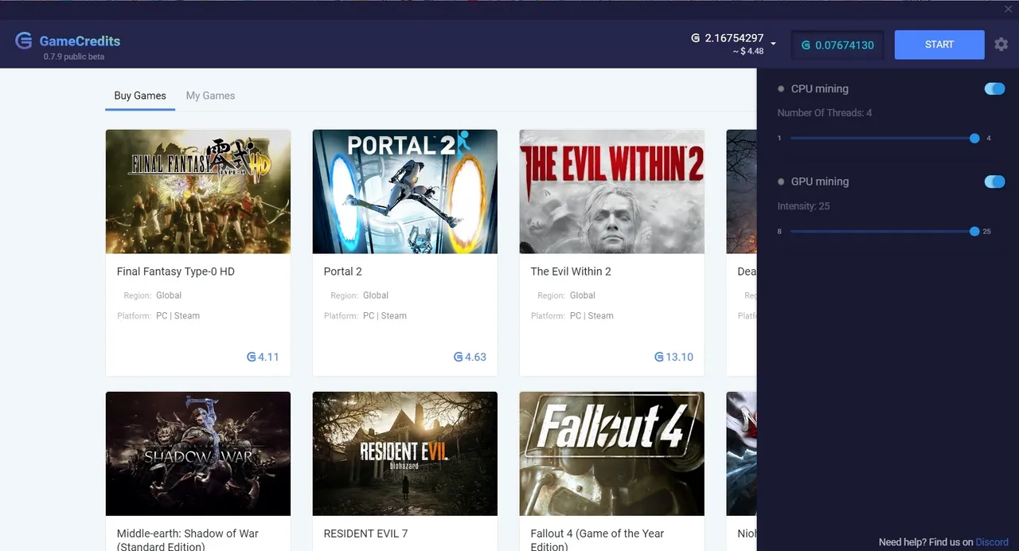Click the CPU mining label
Image resolution: width=1019 pixels, height=551 pixels.
[820, 89]
